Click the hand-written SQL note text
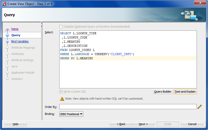The image size is (208, 130). point(104,99)
